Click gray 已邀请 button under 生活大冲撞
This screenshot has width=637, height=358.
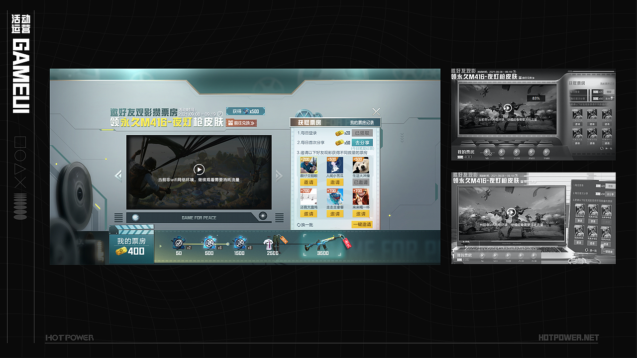point(361,182)
